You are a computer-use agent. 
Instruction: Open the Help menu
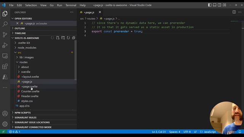[x=83, y=5]
